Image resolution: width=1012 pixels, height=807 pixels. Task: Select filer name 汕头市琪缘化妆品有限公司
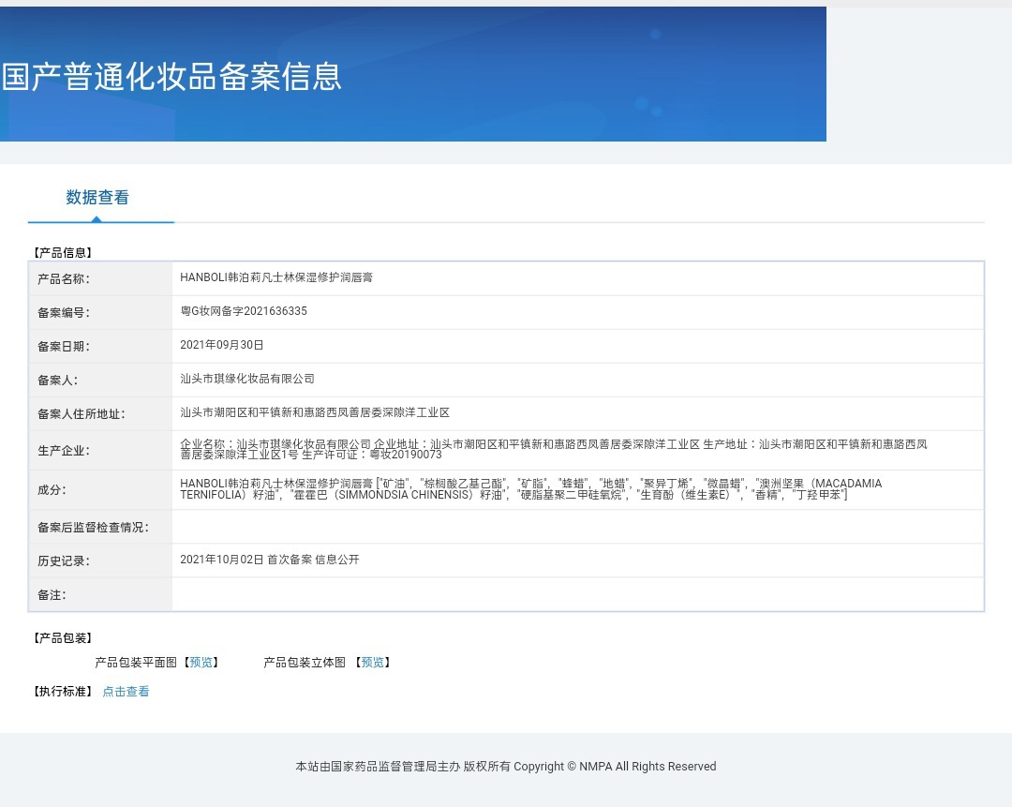247,379
